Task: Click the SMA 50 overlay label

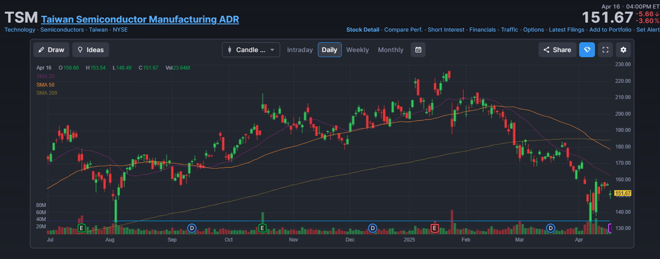Action: click(x=45, y=84)
